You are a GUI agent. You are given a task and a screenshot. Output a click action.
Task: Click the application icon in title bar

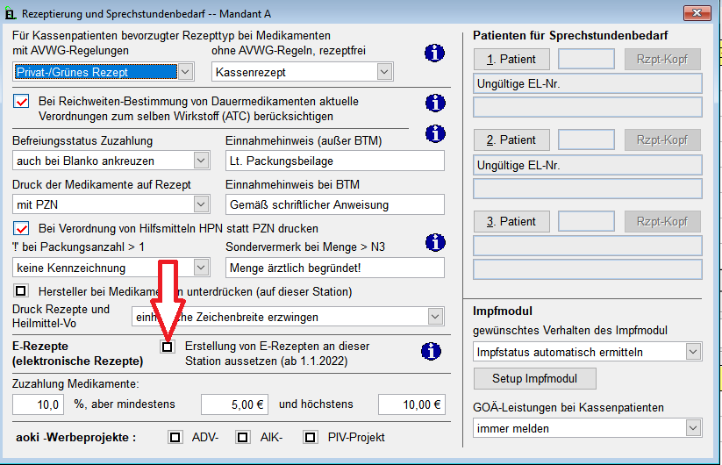coord(11,13)
